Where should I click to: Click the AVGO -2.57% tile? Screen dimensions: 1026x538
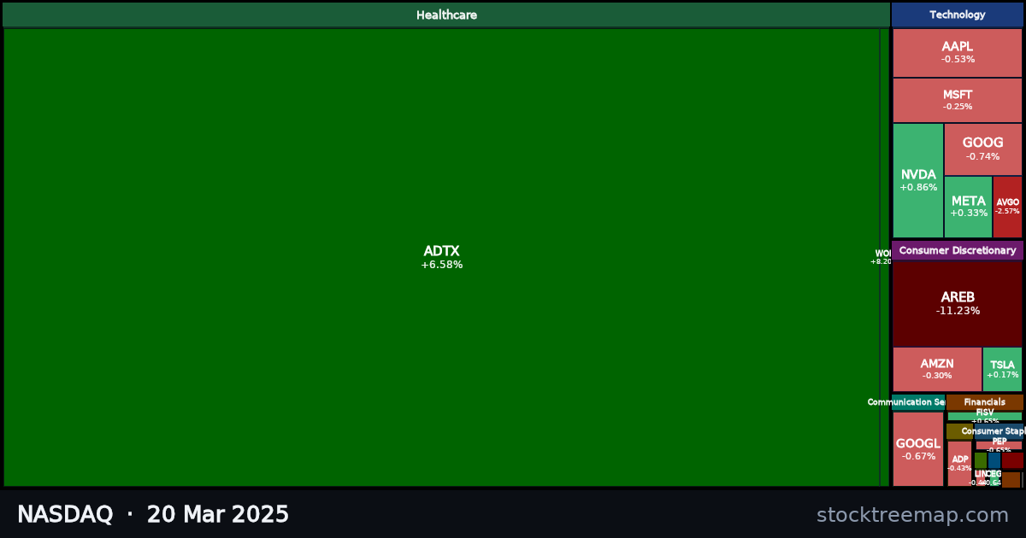[1007, 208]
